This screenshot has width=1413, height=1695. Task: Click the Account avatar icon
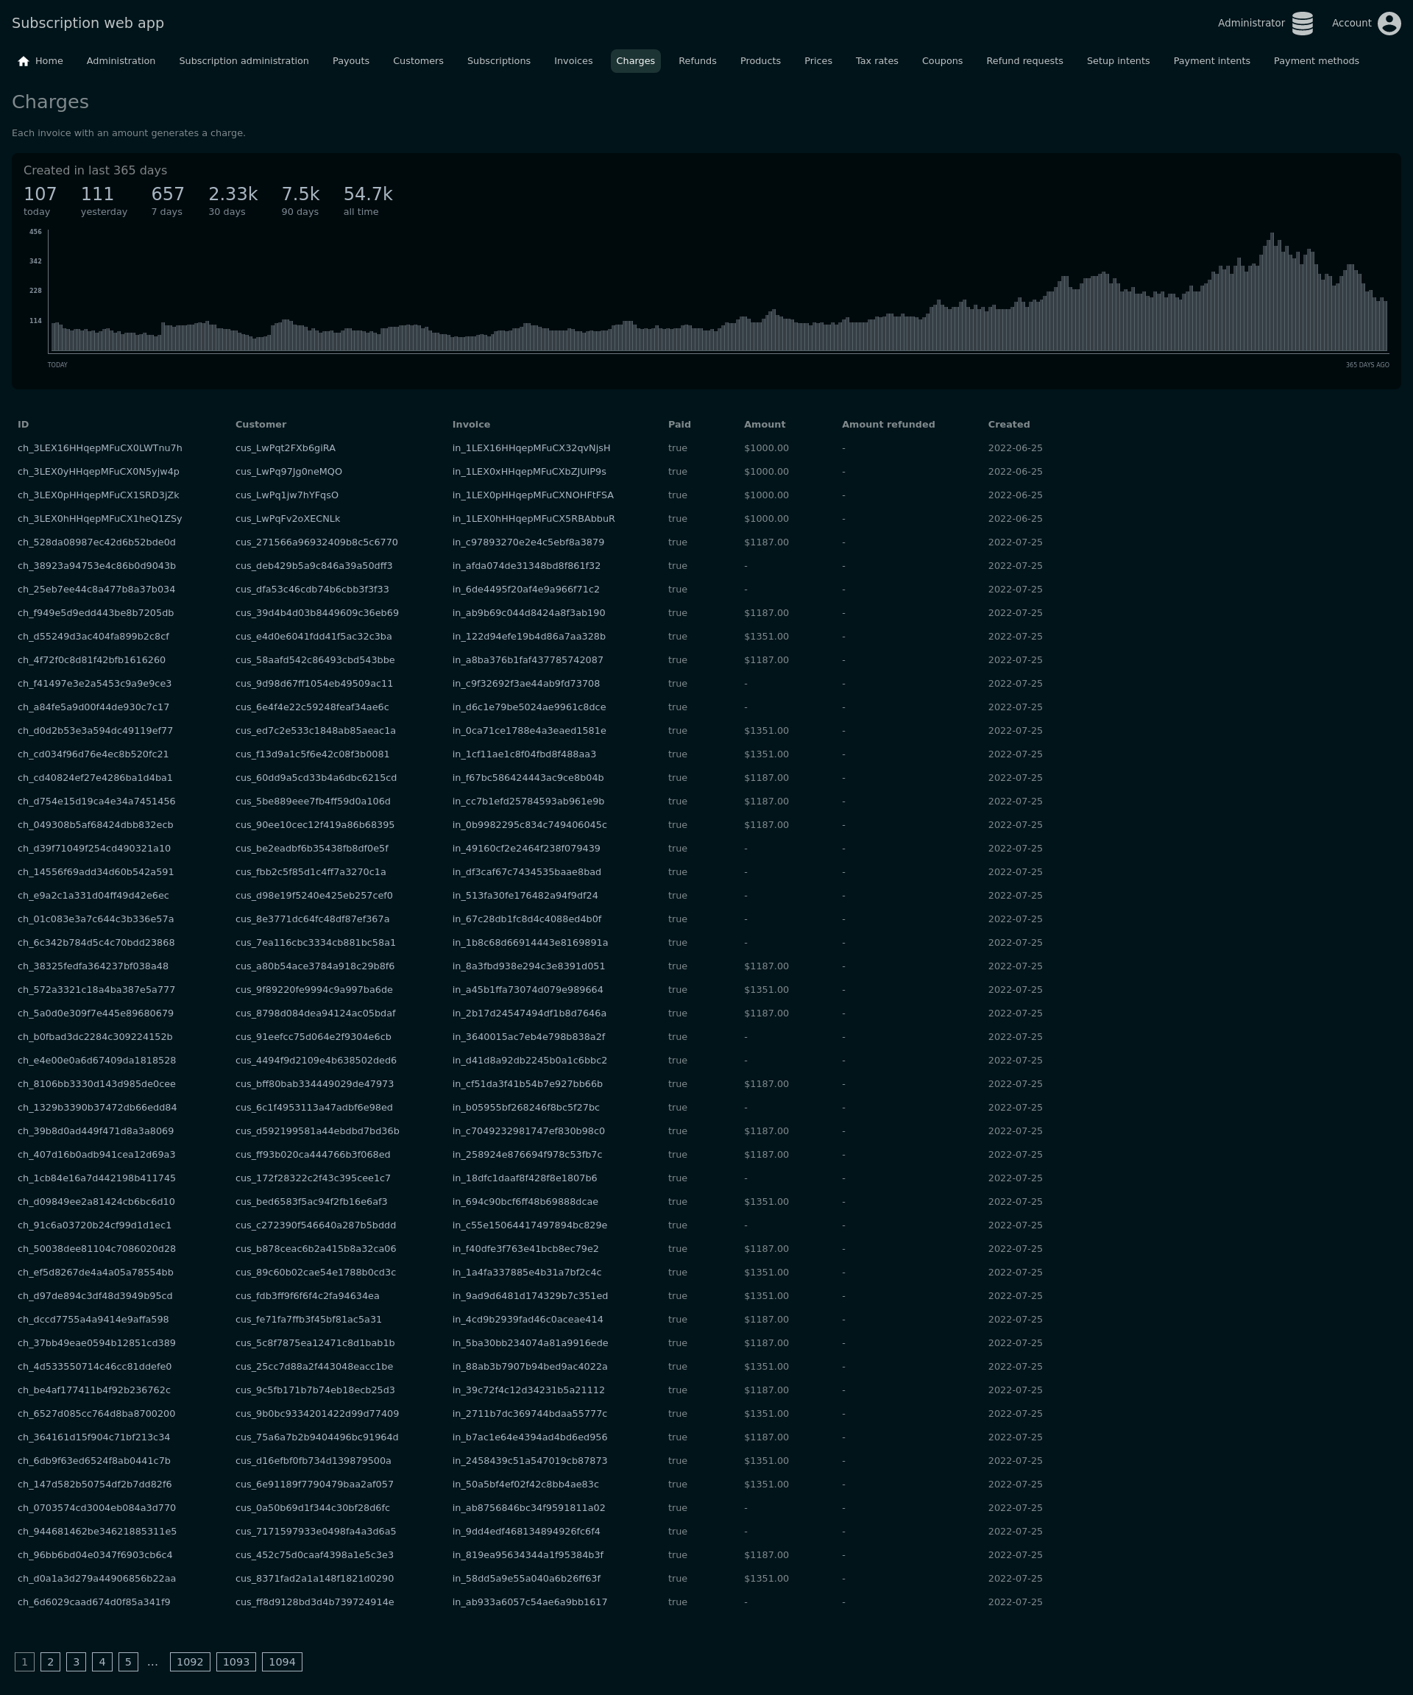point(1388,24)
